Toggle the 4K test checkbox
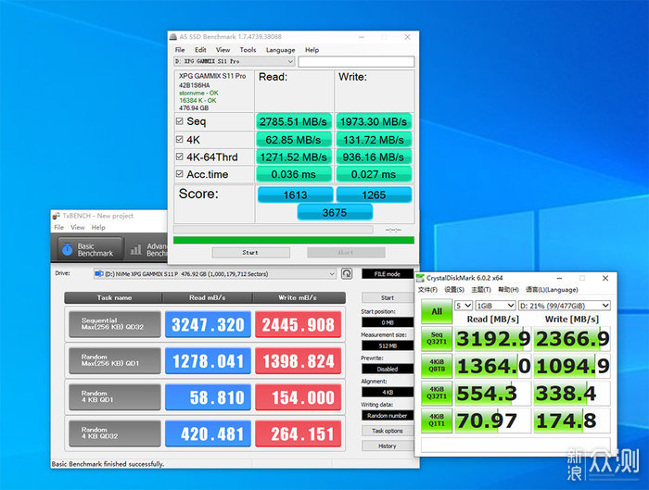The height and width of the screenshot is (490, 649). (x=180, y=139)
